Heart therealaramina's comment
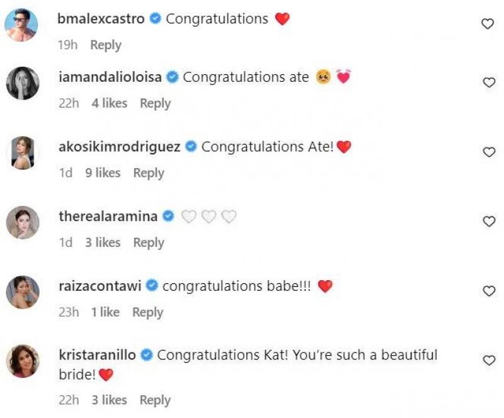Viewport: 504px width, 418px height. click(488, 221)
